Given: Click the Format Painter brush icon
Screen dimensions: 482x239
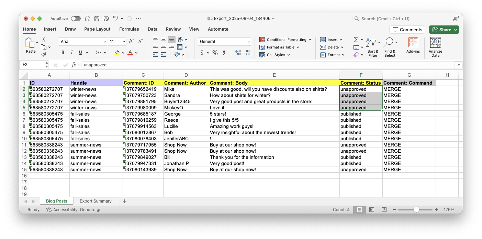Looking at the screenshot, I should coord(44,54).
